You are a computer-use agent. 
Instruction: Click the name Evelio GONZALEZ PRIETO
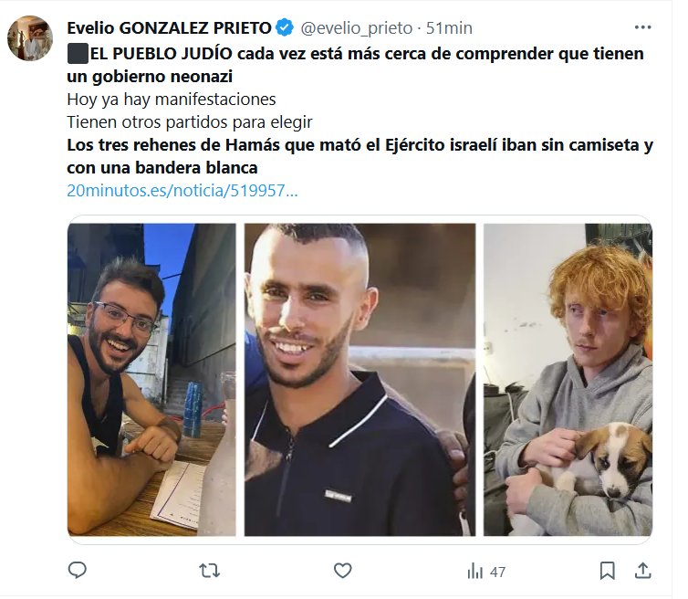coord(170,28)
